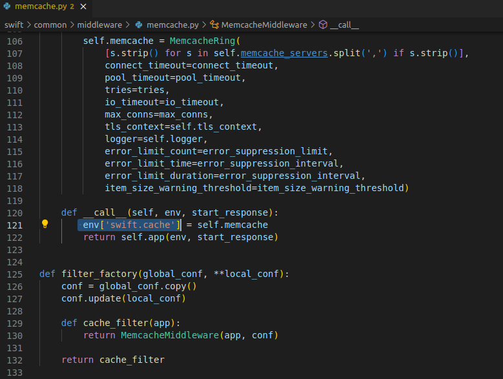Click the MemcacheMiddleware class symbol icon

214,25
